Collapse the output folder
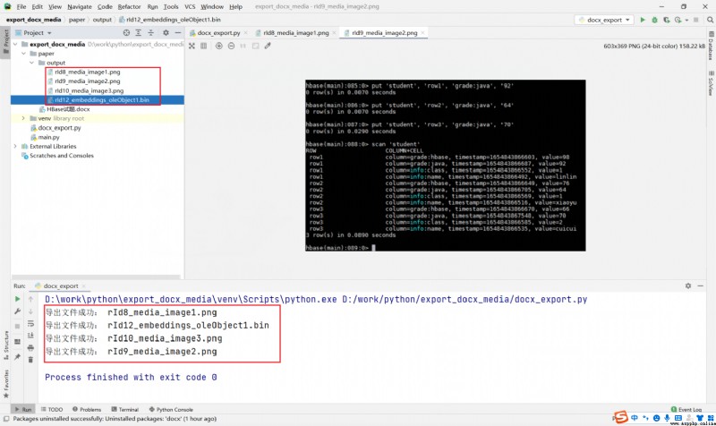This screenshot has height=426, width=716. tap(32, 63)
